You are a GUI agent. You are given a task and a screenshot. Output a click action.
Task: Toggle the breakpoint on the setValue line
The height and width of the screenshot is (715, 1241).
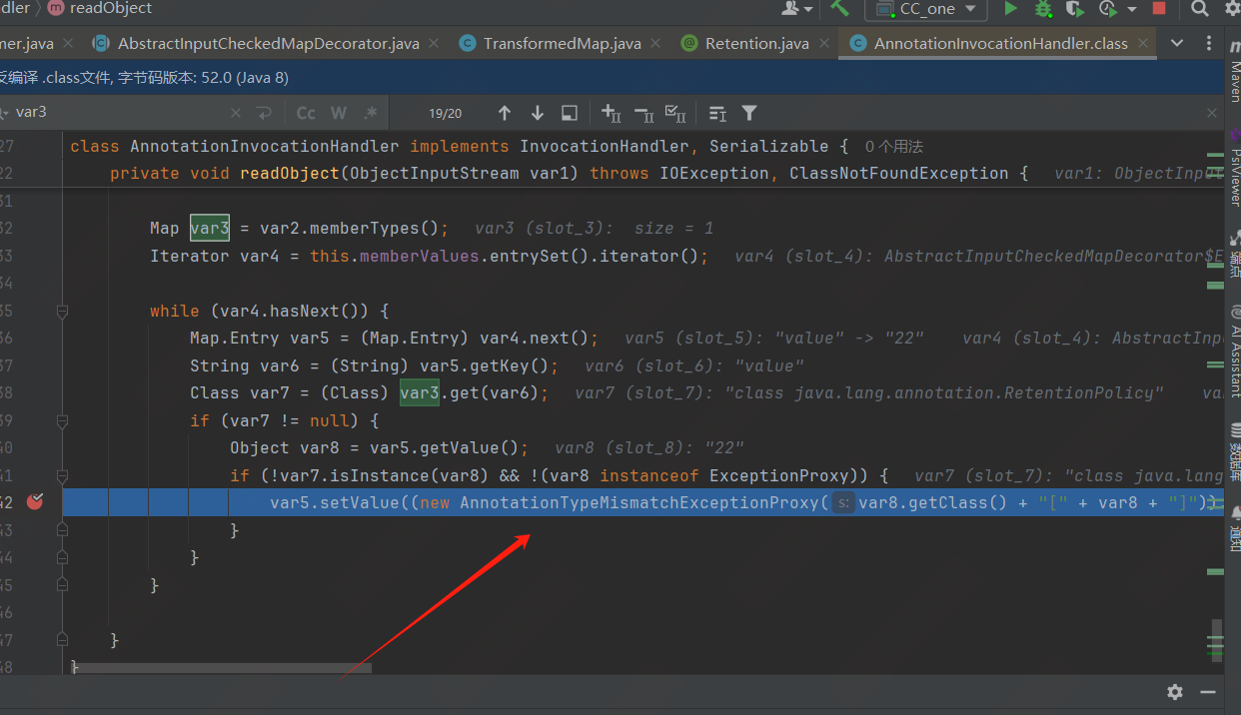(x=35, y=502)
